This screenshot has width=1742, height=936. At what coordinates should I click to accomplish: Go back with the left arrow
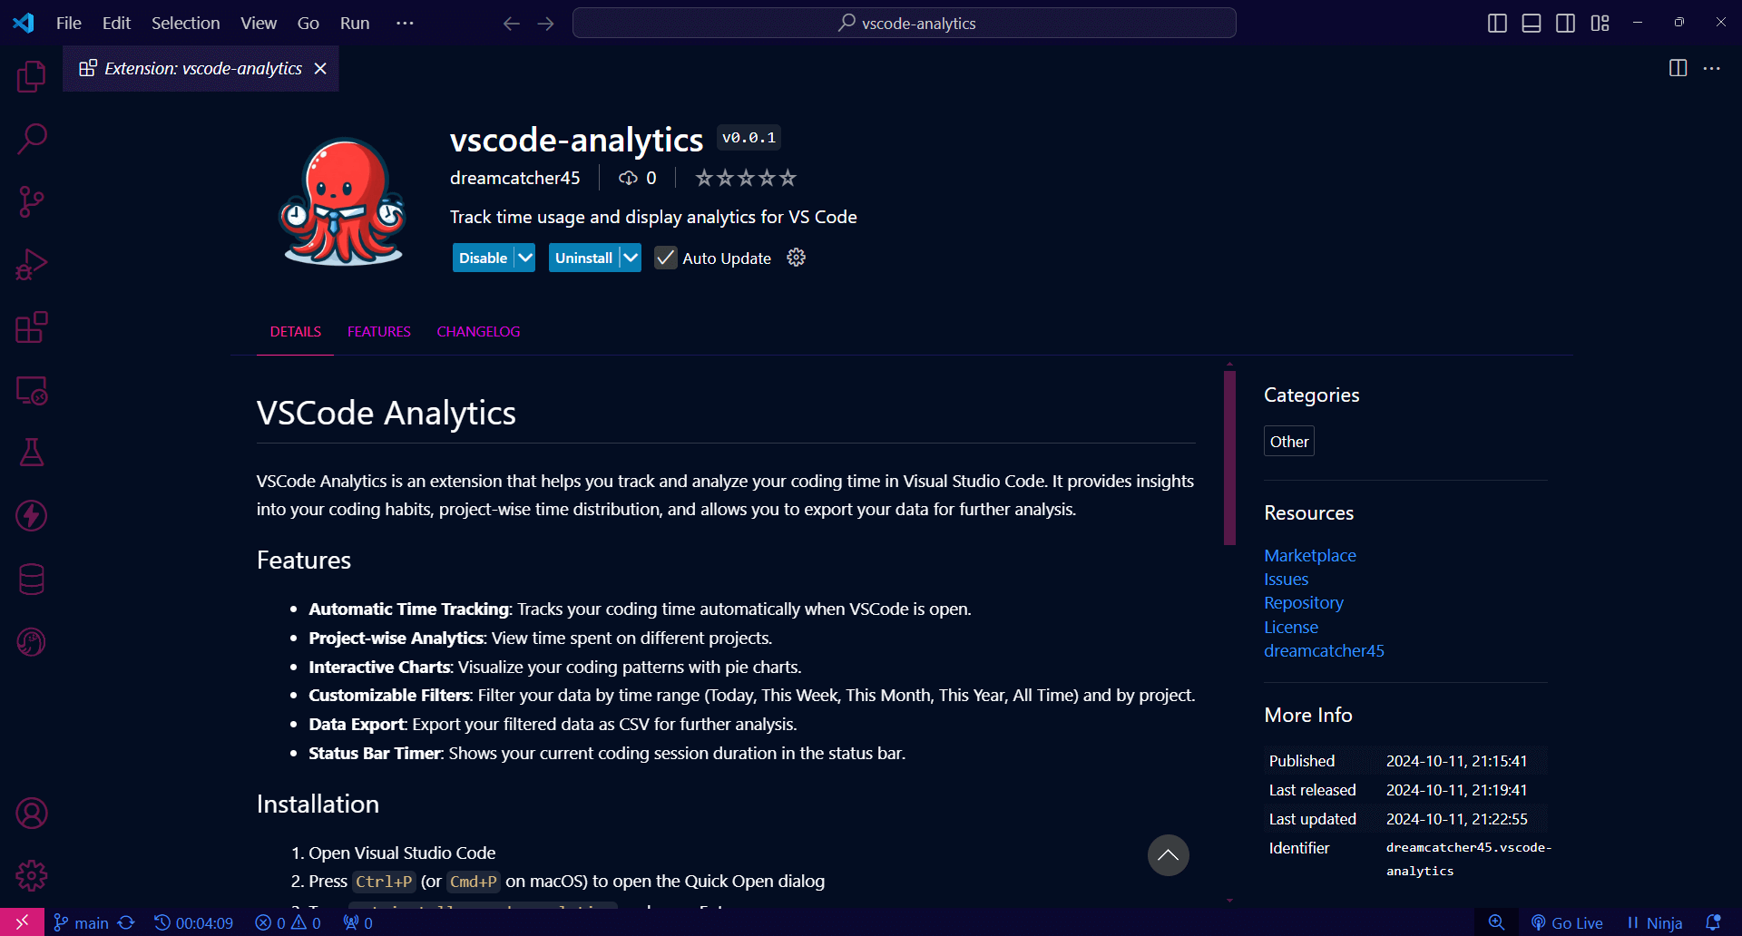(x=512, y=24)
